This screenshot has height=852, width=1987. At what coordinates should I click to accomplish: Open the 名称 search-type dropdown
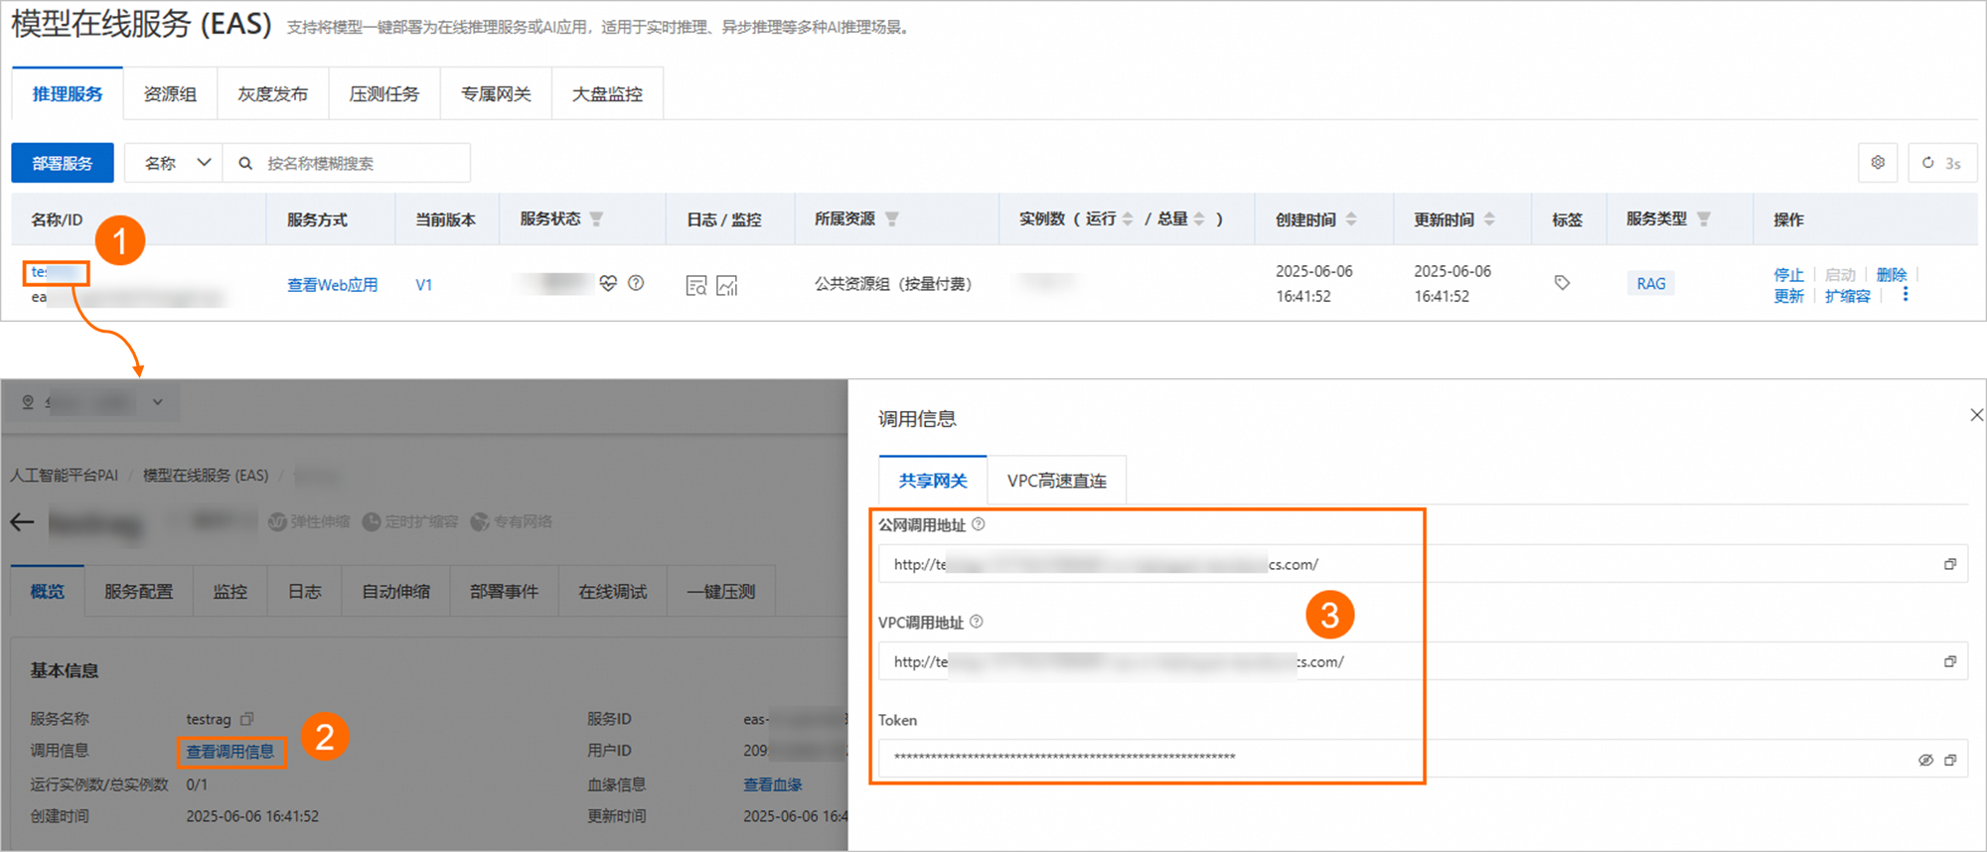click(x=175, y=163)
